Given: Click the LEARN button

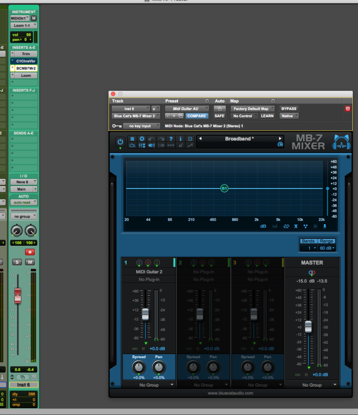Looking at the screenshot, I should (267, 116).
